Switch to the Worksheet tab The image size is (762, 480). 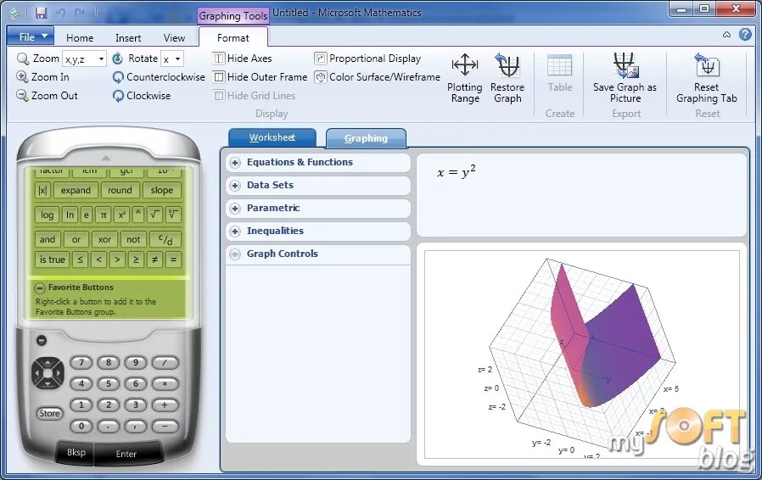272,137
